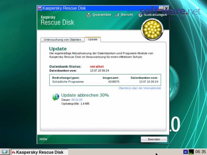This screenshot has height=155, width=207.
Task: Click the 'Insgesamt:' column header
Action: (x=111, y=78)
